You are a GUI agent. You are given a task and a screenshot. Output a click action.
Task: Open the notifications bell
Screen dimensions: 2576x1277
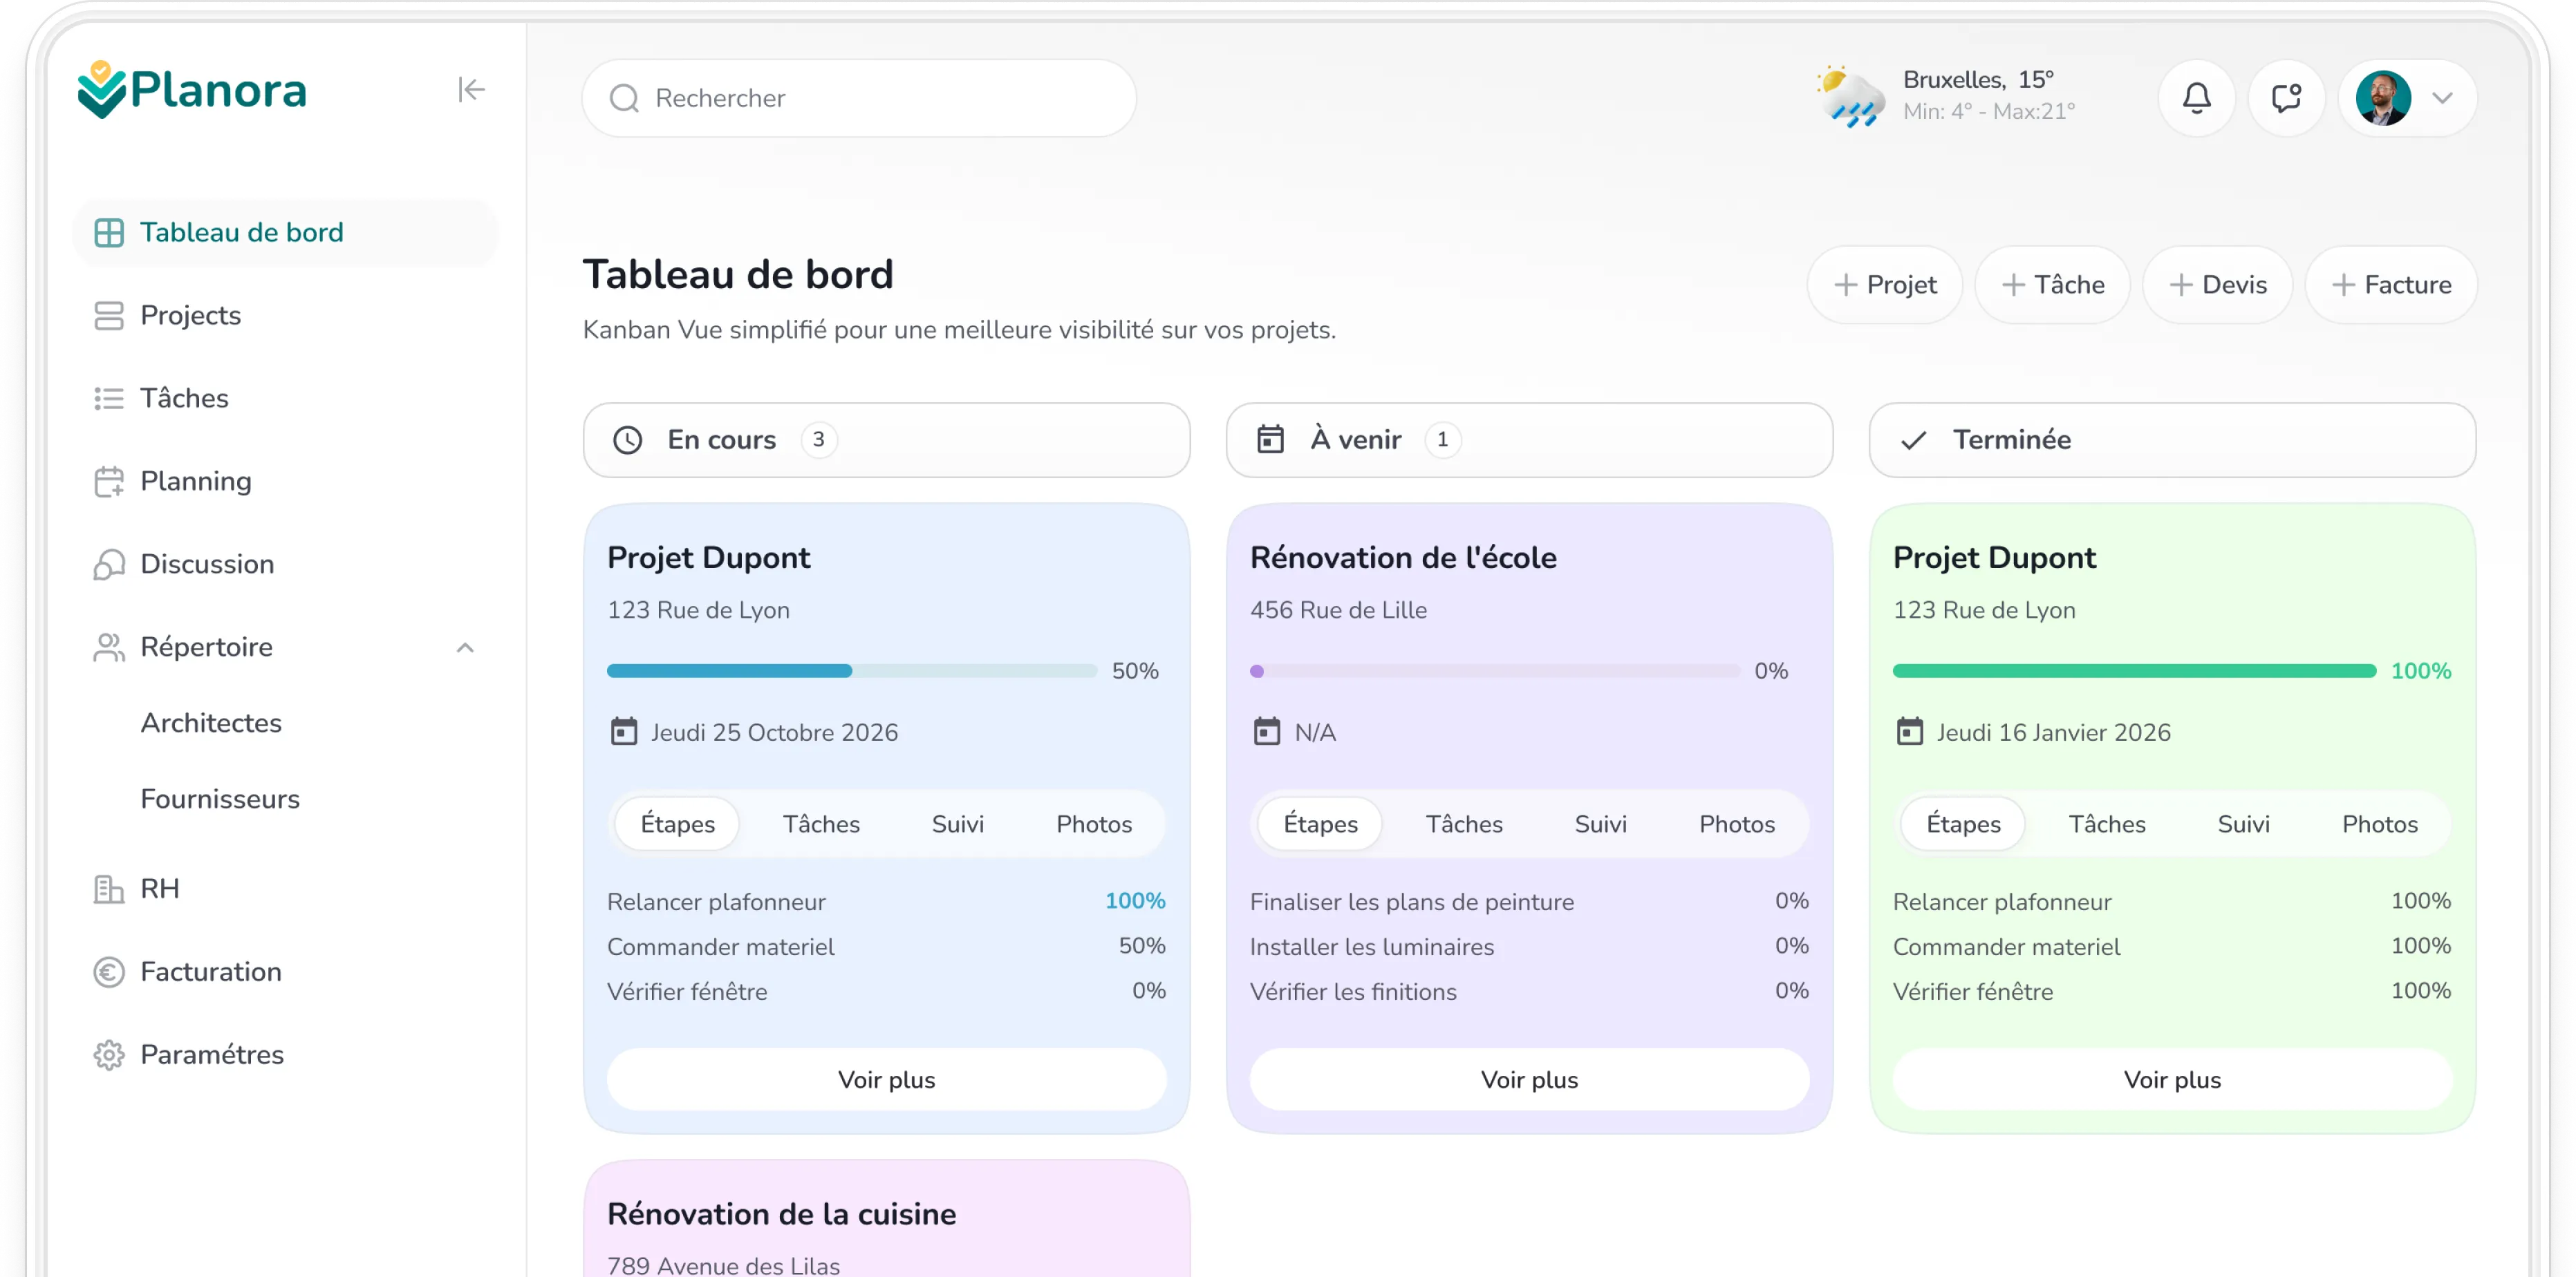coord(2196,98)
